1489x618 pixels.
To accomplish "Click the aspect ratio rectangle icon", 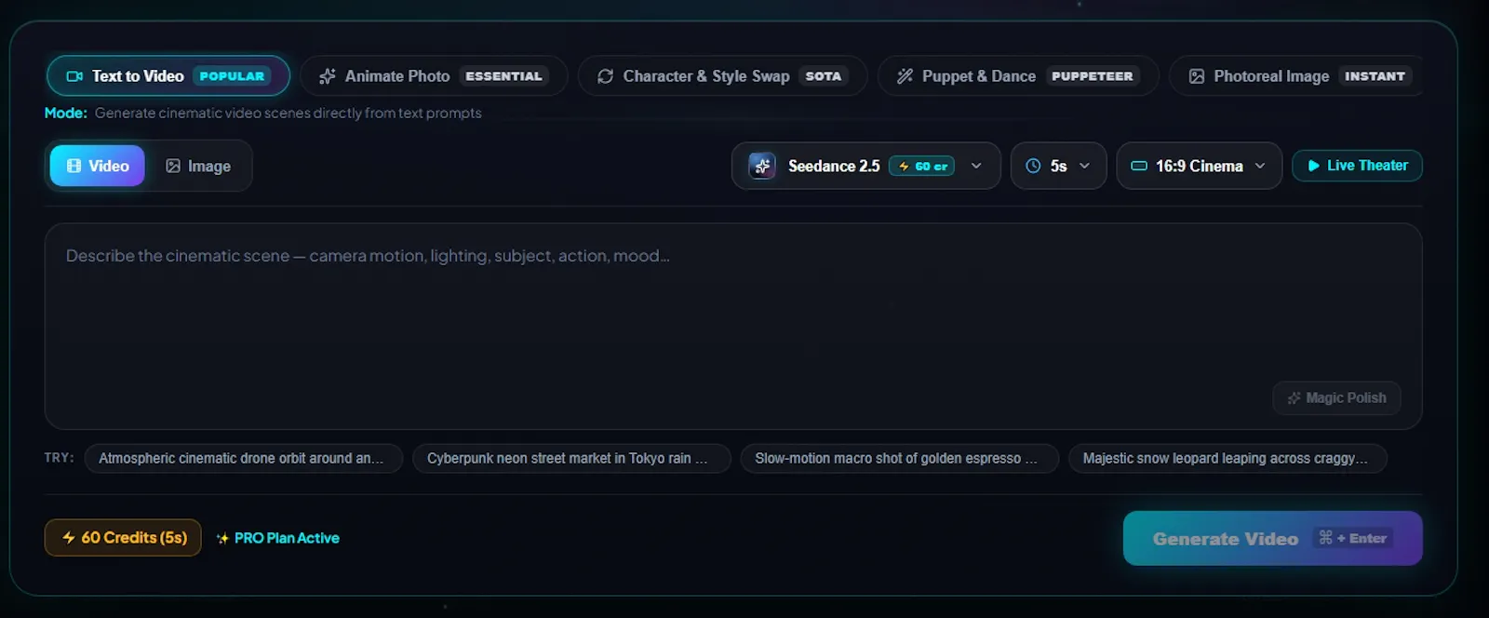I will pos(1139,166).
